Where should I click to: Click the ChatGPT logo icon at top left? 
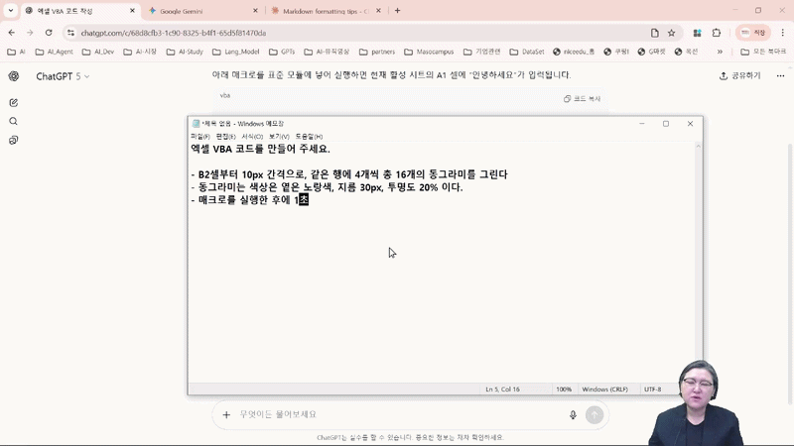click(14, 76)
